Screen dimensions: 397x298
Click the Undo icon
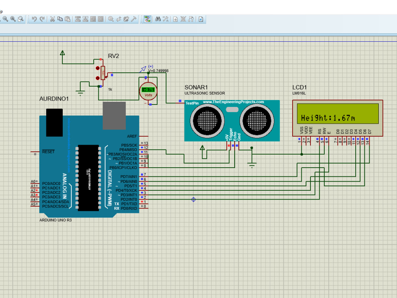point(35,19)
